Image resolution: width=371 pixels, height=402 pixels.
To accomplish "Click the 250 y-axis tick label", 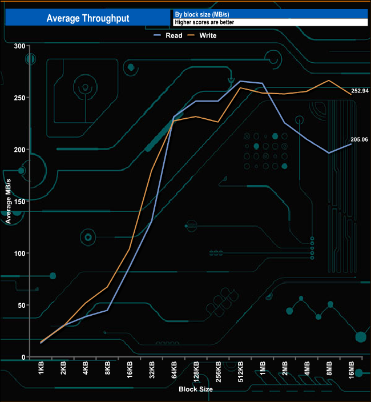I will [20, 98].
